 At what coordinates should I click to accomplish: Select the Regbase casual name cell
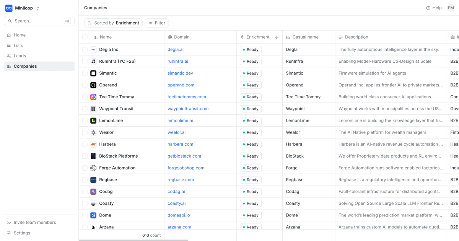click(309, 180)
